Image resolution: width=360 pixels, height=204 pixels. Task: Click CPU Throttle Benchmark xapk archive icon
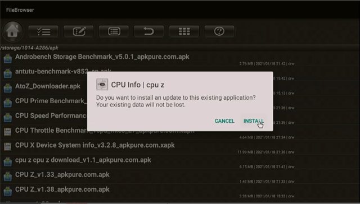7,132
